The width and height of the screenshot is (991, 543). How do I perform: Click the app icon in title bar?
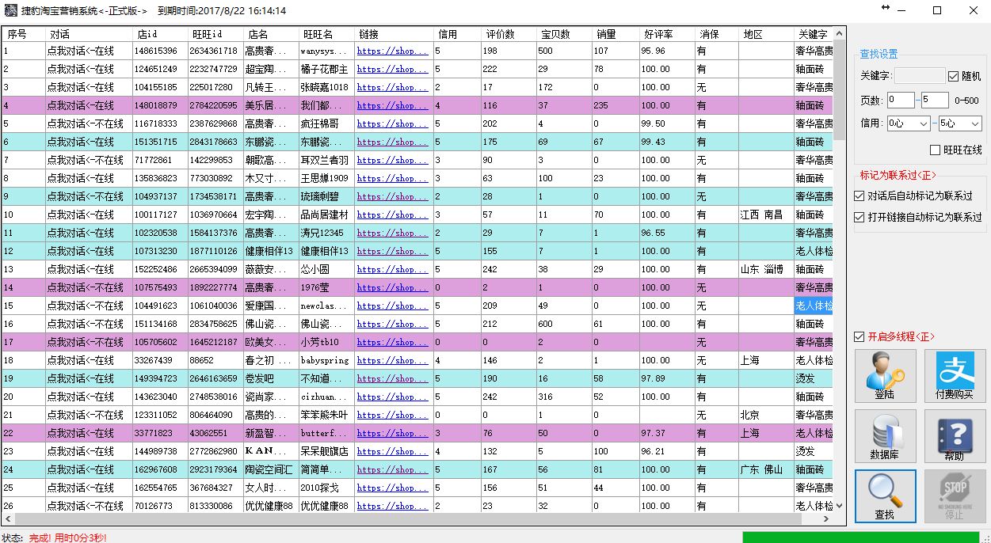(x=10, y=10)
